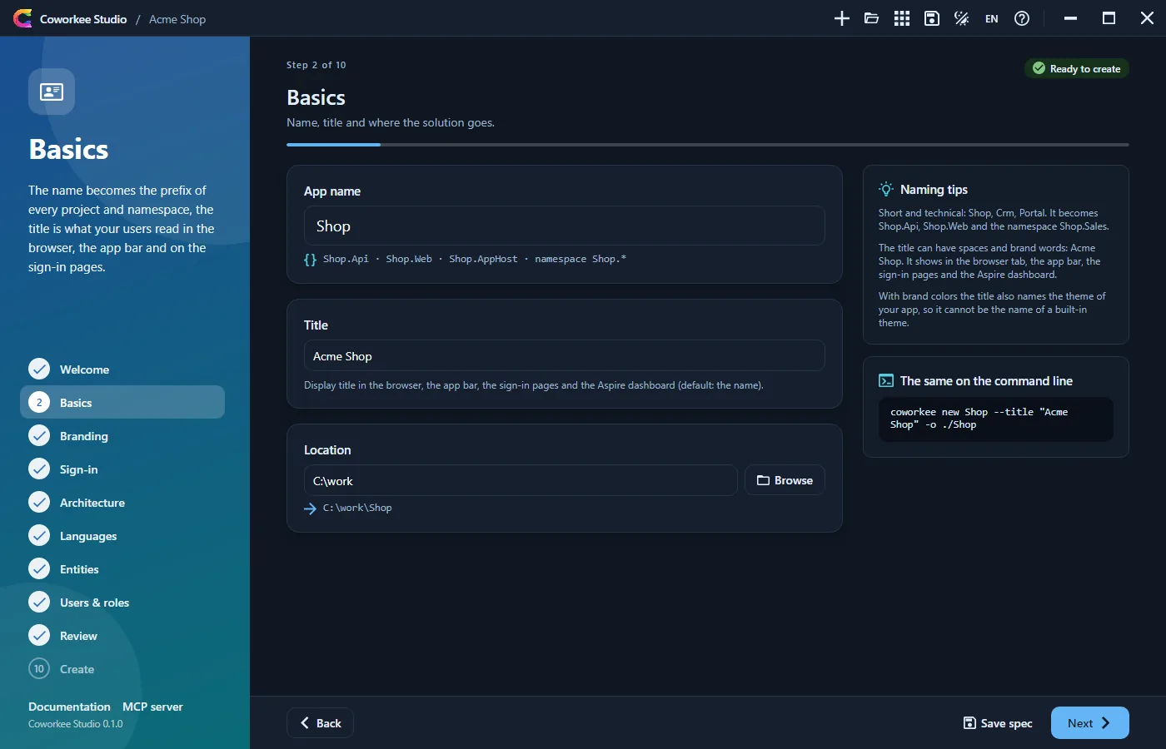Click the lightbulb icon beside Naming tips

[886, 189]
